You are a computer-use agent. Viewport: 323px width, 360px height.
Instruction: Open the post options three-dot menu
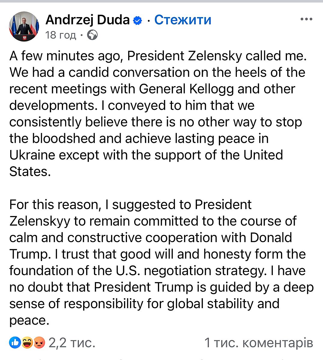(306, 19)
